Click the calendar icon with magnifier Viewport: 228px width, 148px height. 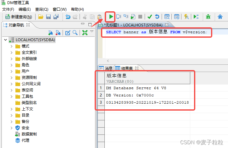(167, 17)
